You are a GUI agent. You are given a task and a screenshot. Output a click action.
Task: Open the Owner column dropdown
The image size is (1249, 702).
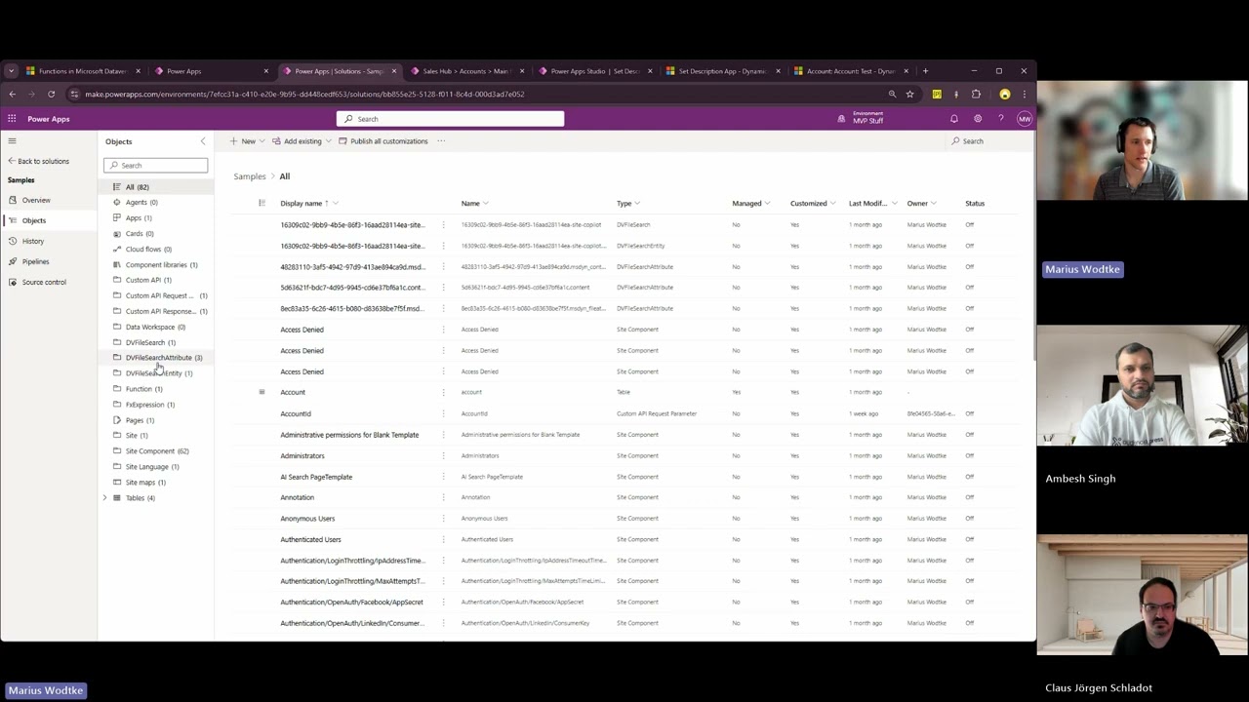point(933,204)
